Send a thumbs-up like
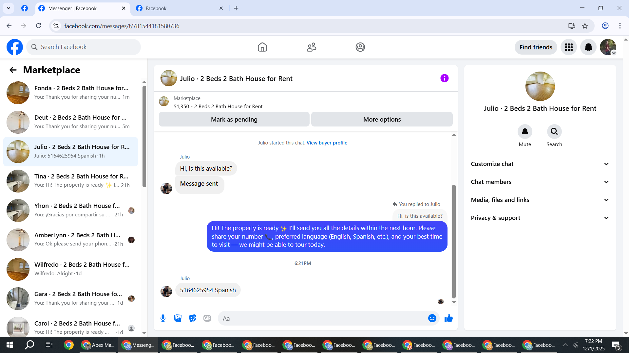The width and height of the screenshot is (629, 353). pyautogui.click(x=448, y=318)
